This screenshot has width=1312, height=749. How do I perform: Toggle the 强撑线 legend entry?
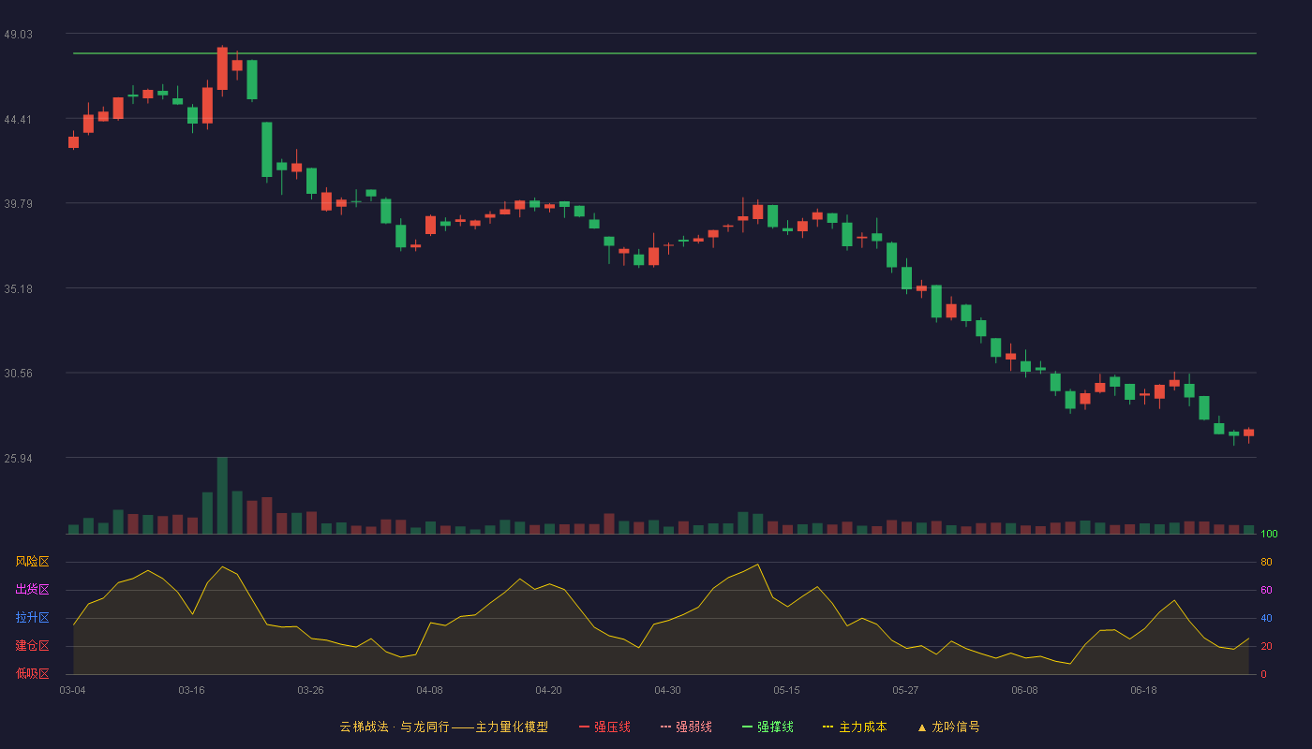point(768,727)
